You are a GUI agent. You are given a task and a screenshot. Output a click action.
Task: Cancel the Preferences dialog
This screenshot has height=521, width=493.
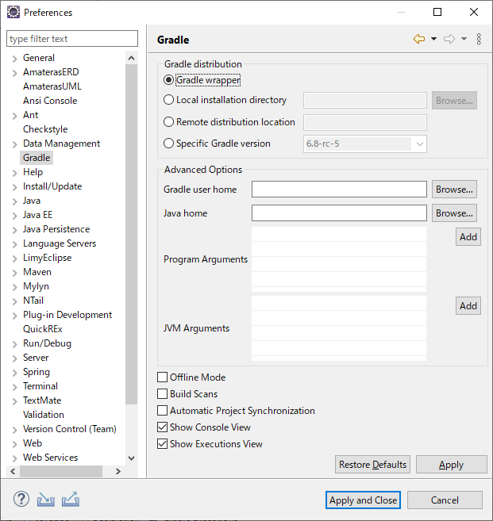click(445, 500)
